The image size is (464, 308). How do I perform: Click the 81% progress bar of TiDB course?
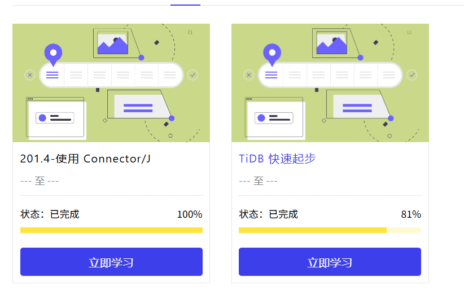[330, 230]
